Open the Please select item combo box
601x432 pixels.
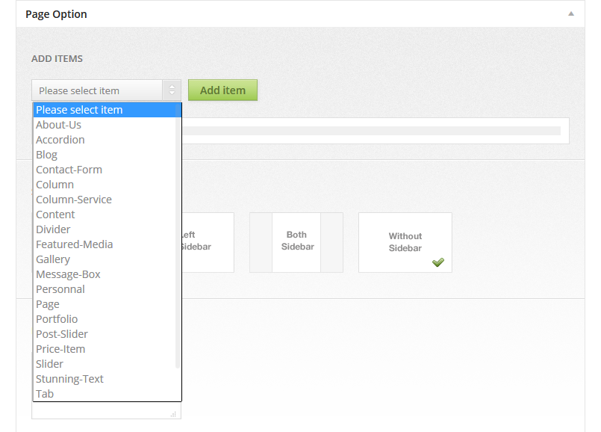(101, 90)
